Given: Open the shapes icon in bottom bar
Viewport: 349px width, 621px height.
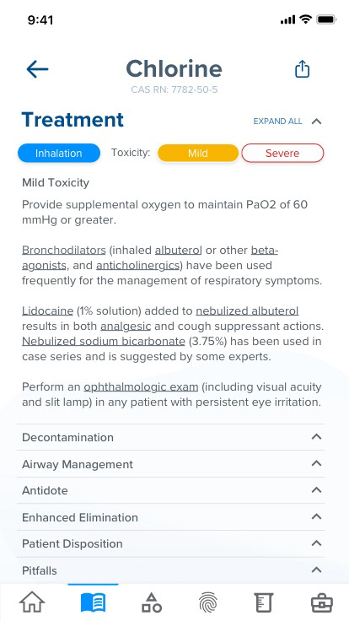Looking at the screenshot, I should click(152, 602).
